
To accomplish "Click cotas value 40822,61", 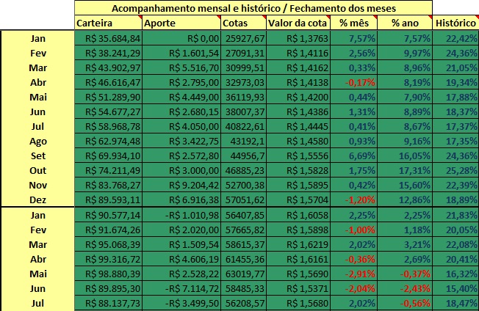I will (243, 126).
